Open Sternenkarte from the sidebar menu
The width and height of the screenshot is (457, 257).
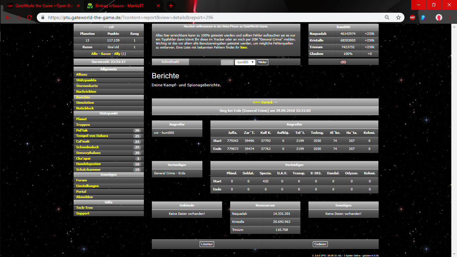pos(87,86)
